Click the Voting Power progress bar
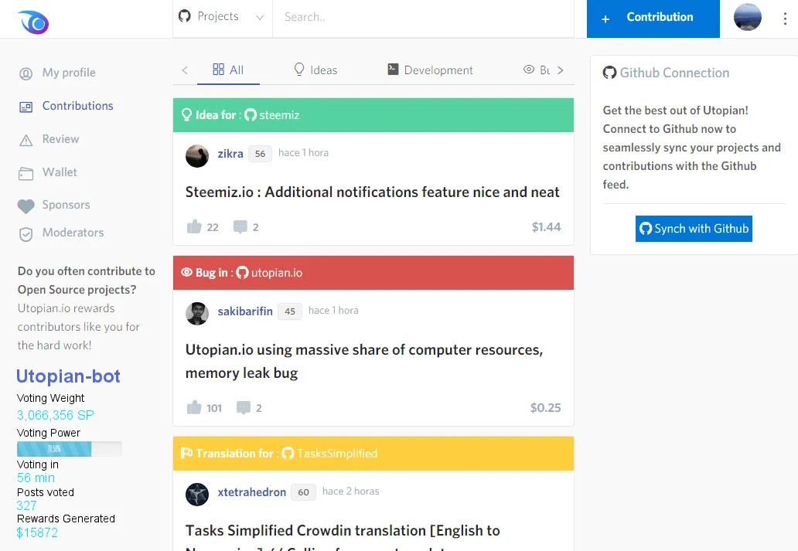Viewport: 798px width, 551px height. click(70, 449)
